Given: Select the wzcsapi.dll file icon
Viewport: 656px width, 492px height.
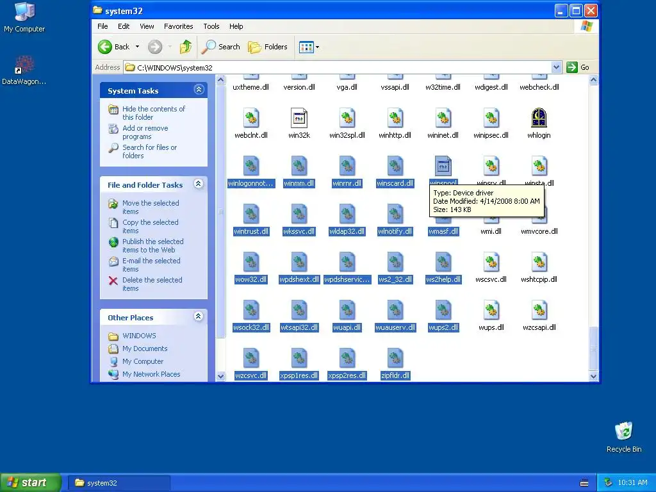Looking at the screenshot, I should coord(539,311).
